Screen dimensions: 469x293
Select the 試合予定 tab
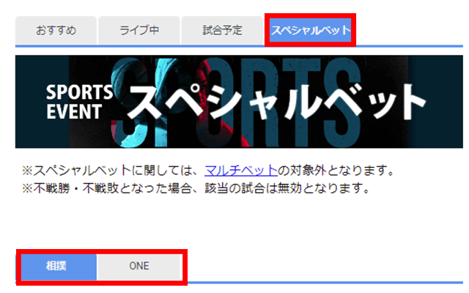(x=222, y=31)
